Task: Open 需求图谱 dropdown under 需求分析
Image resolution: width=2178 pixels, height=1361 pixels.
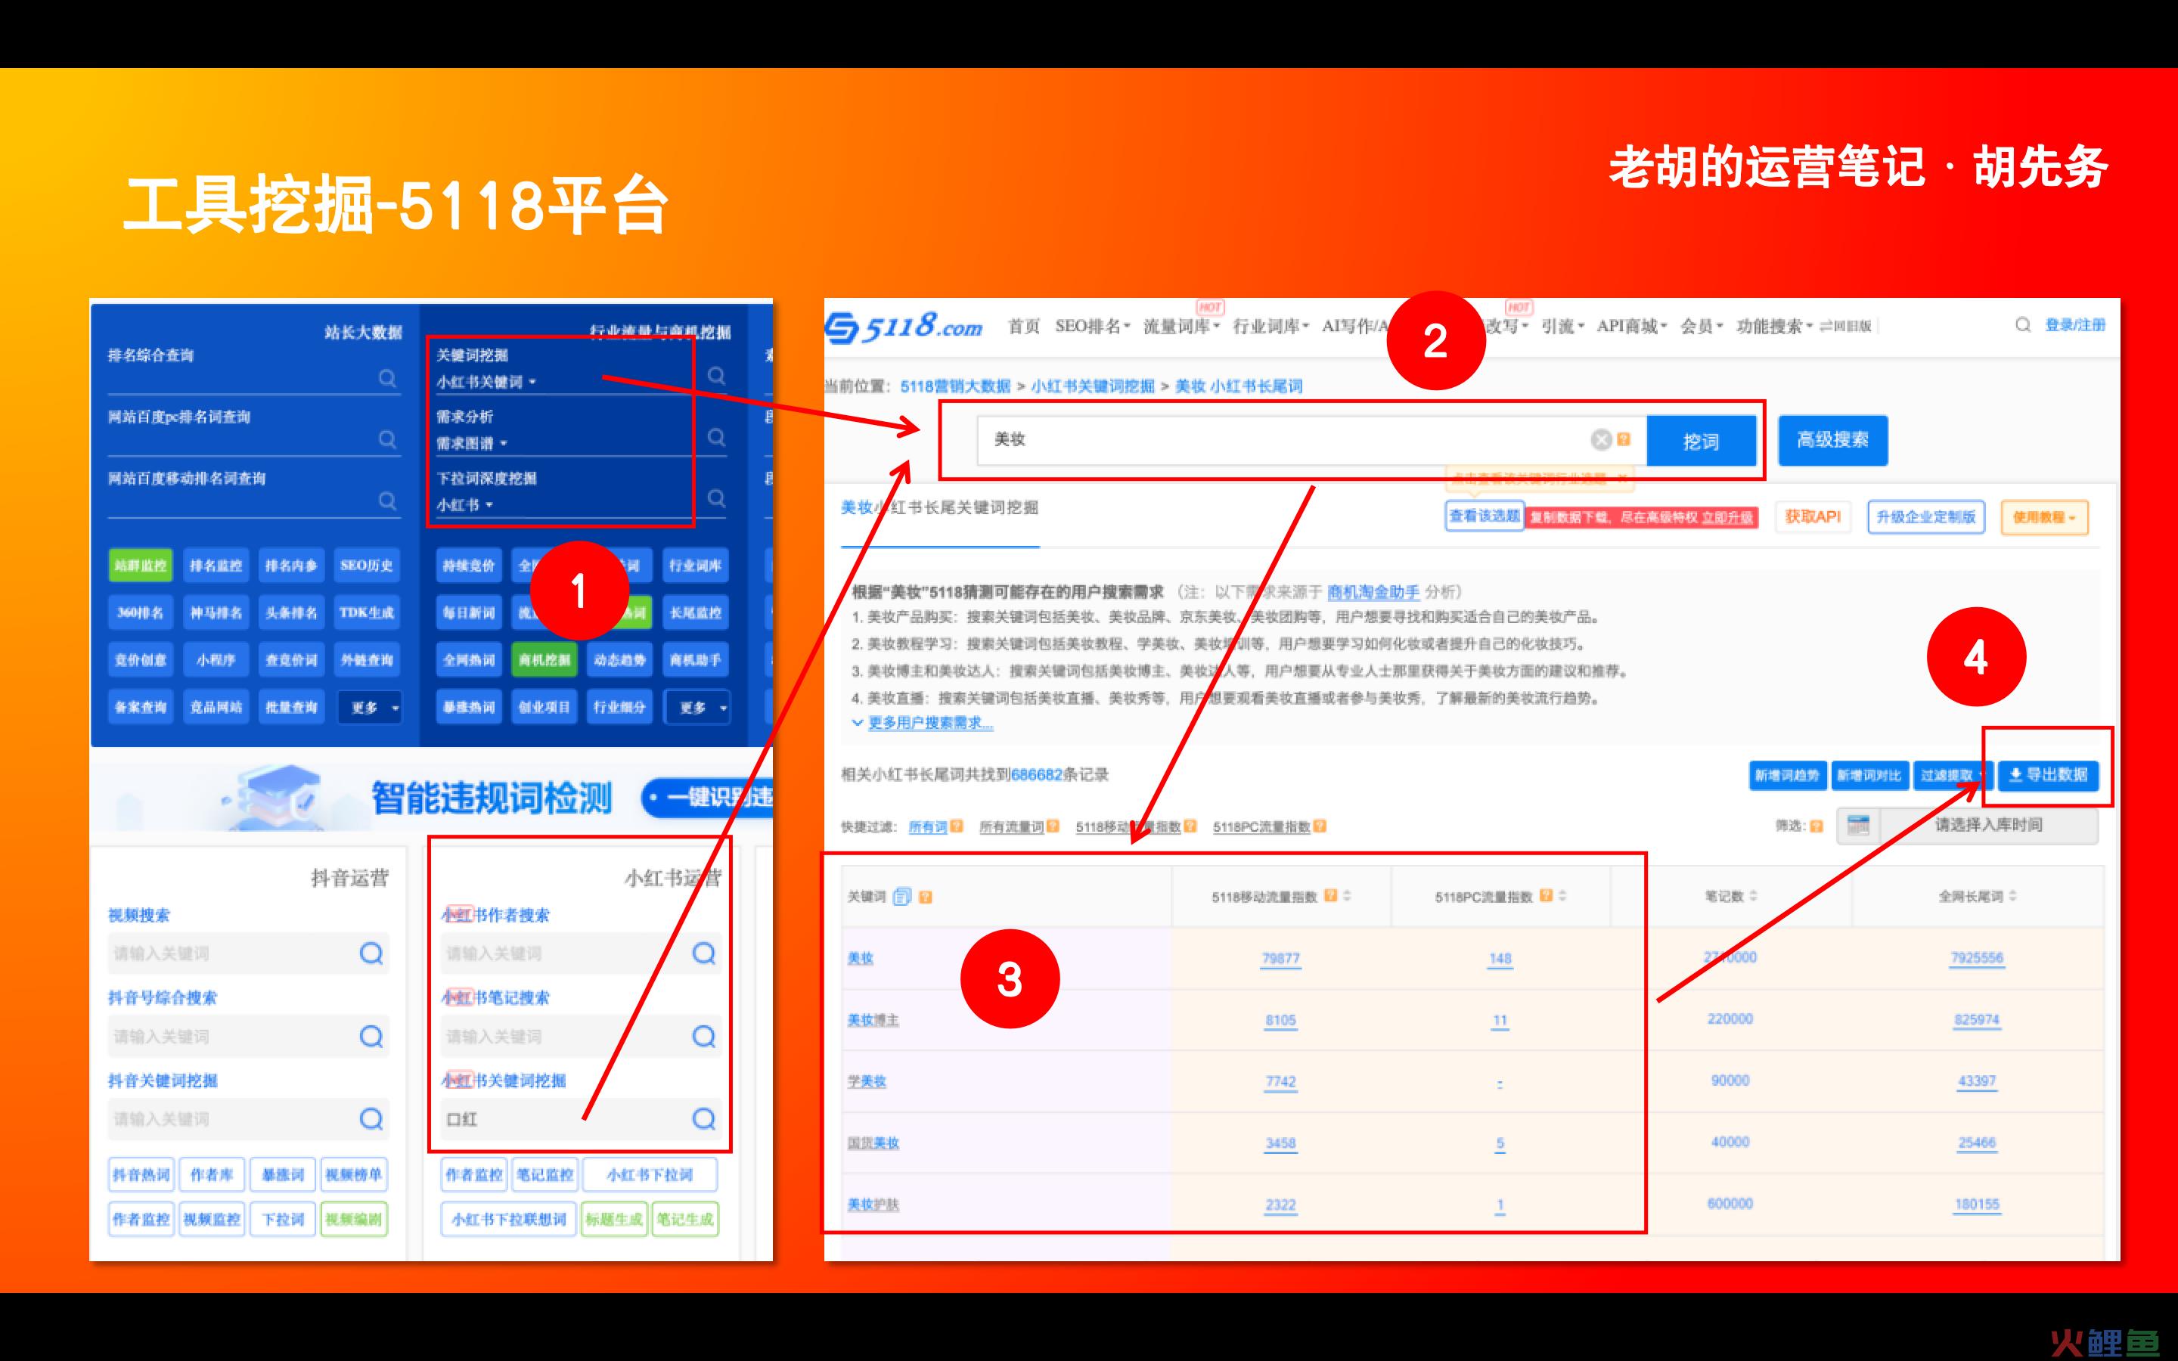Action: coord(473,443)
